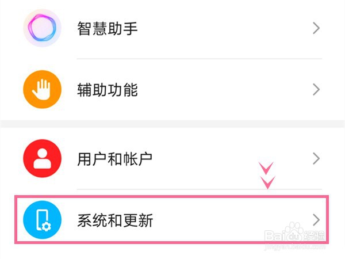
Task: Go to 用户和帐户 settings
Action: point(115,158)
